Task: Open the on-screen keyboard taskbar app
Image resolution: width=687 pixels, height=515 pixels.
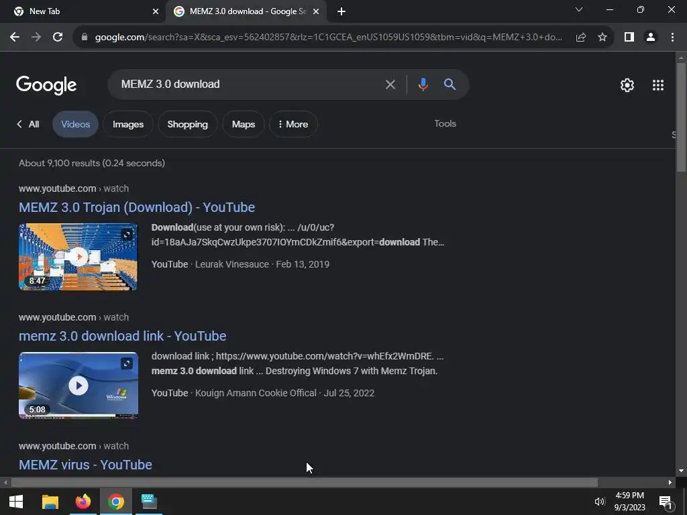Action: (x=149, y=502)
